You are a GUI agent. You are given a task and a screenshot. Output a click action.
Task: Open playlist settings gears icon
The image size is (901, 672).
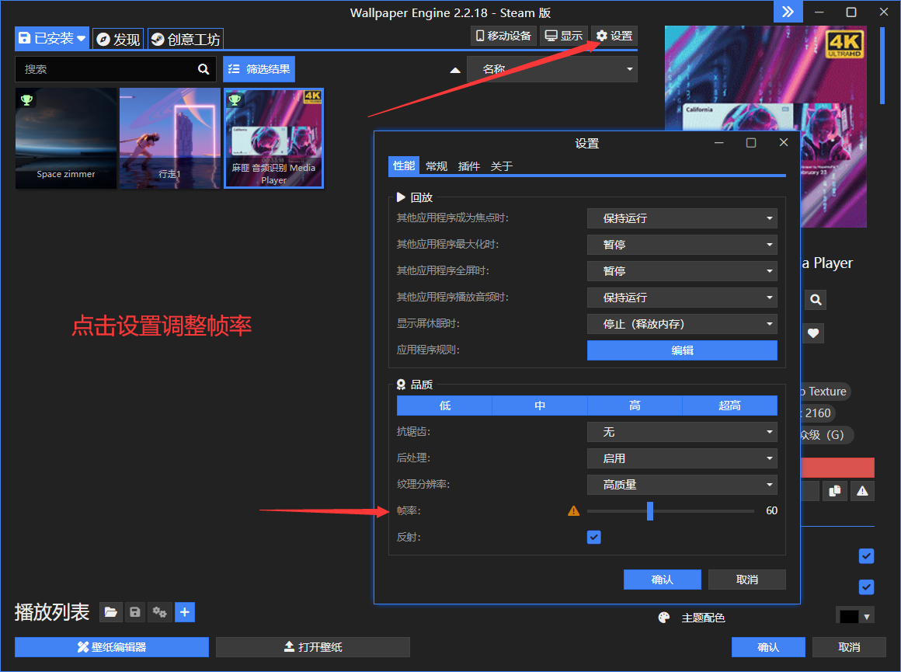(160, 612)
